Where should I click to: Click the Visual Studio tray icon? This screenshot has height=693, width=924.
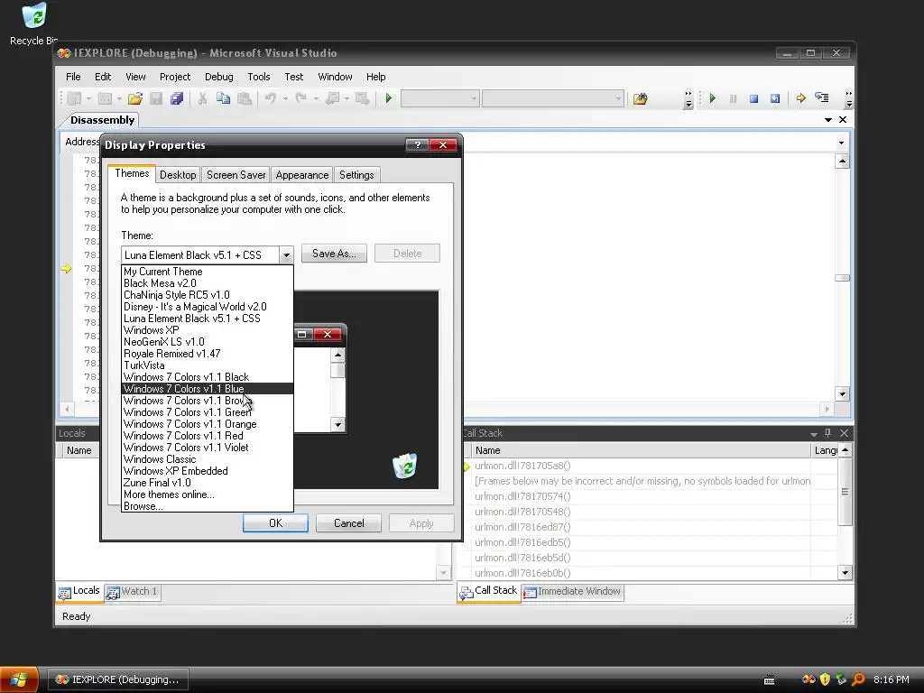coord(809,679)
